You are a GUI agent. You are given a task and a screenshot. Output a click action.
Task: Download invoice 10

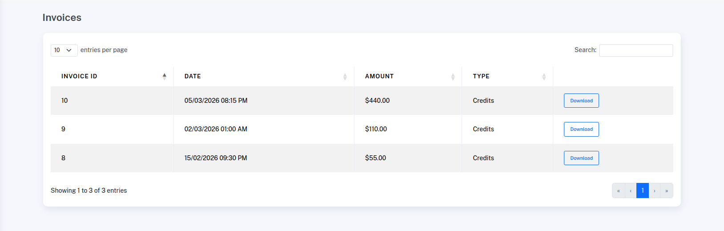click(x=581, y=101)
